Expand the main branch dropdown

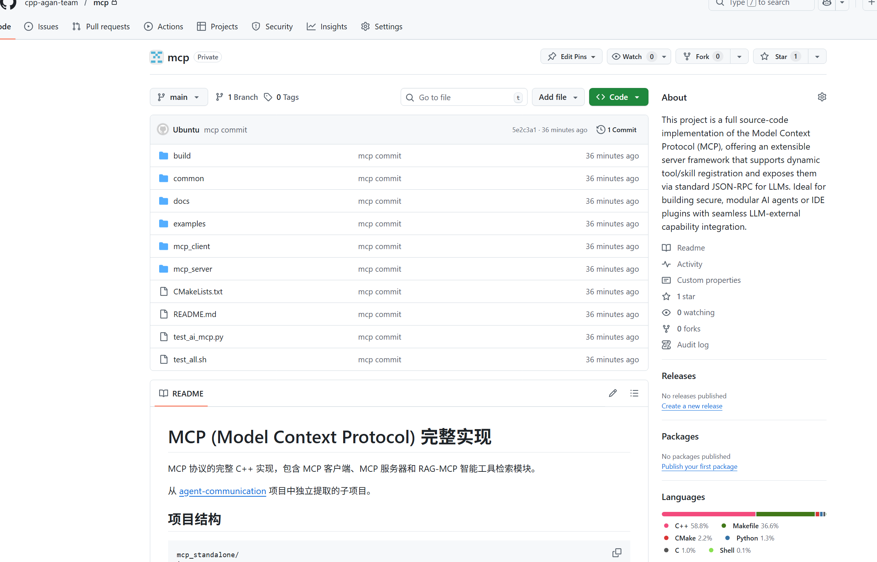coord(179,97)
